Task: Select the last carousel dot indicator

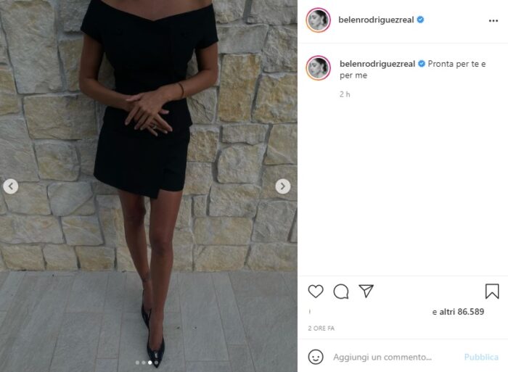Action: 156,363
